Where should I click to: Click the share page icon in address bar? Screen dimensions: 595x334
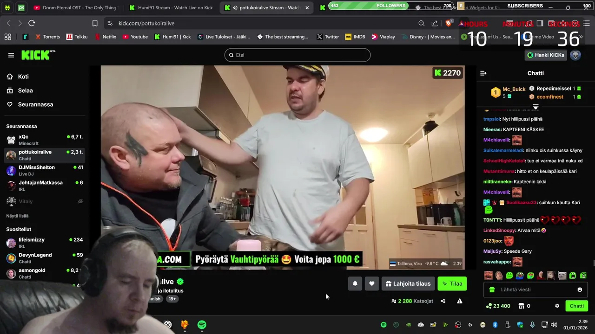435,23
